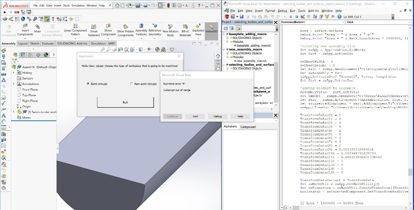Open the DimXpertManager crosshair tab icon
The width and height of the screenshot is (414, 210).
[x=38, y=55]
